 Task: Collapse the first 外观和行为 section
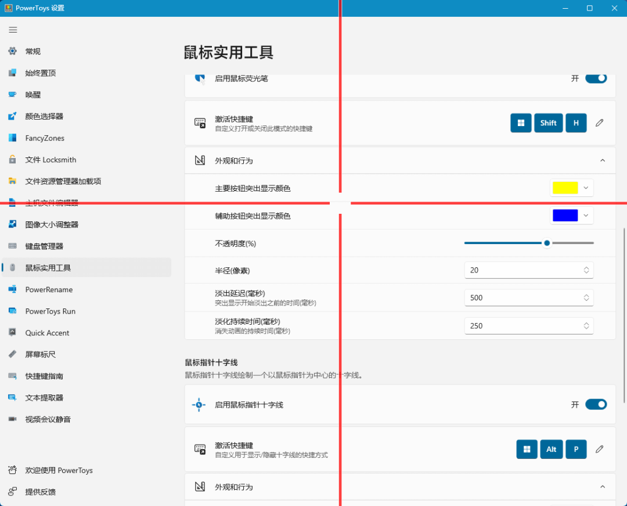603,160
